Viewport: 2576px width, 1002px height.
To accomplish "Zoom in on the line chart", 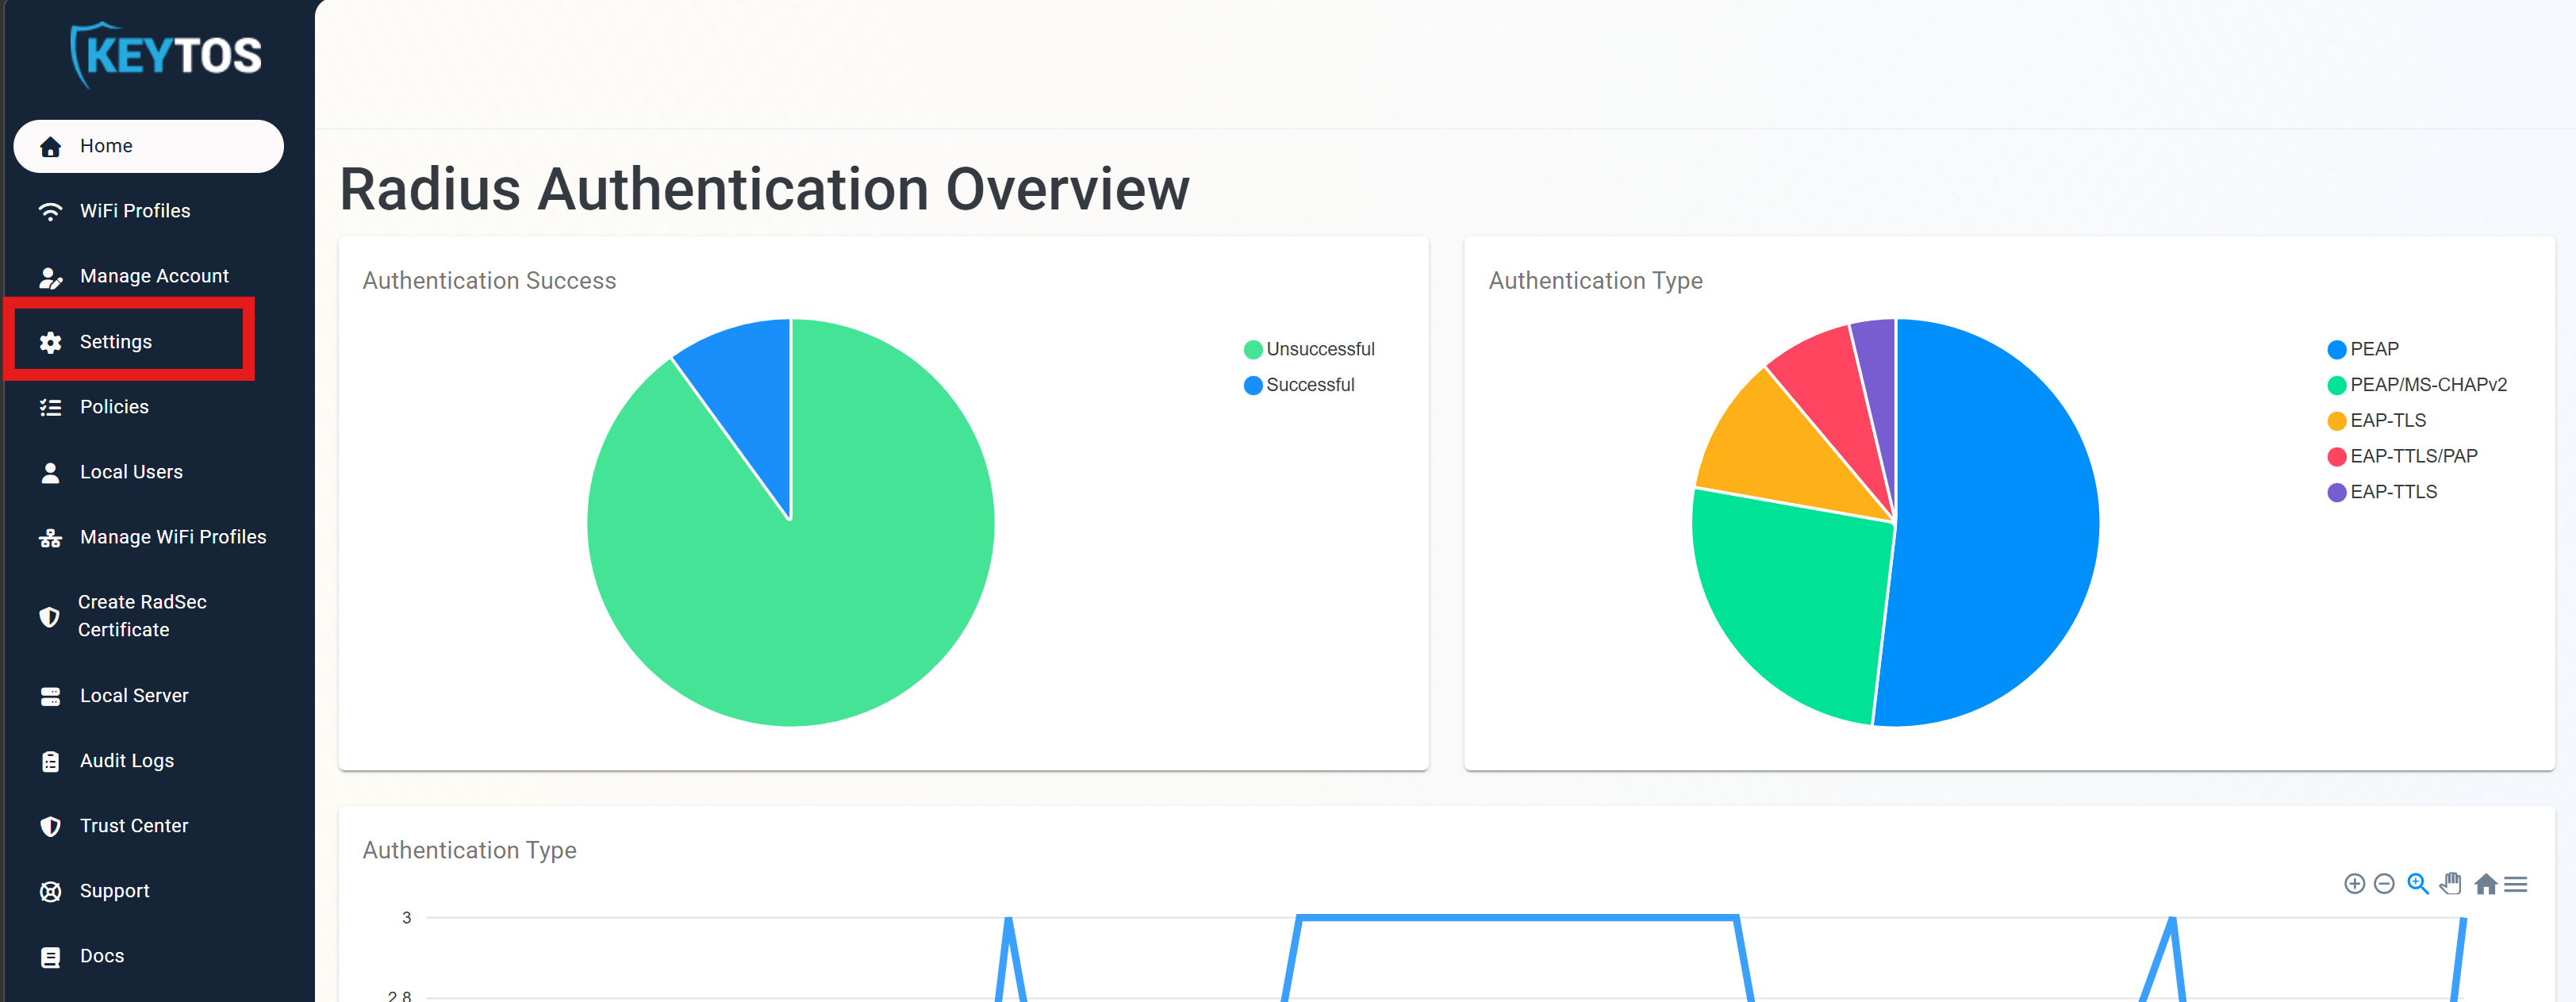I will click(2354, 884).
